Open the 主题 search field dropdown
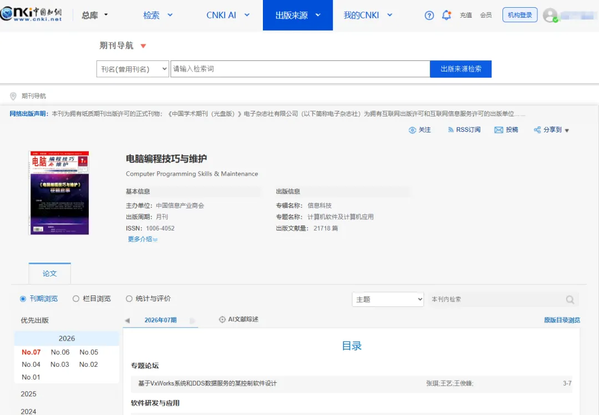The height and width of the screenshot is (415, 599). pos(388,300)
